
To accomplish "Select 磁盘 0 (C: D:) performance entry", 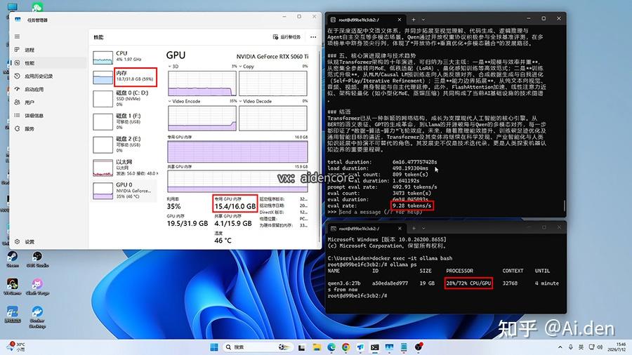I will point(125,99).
